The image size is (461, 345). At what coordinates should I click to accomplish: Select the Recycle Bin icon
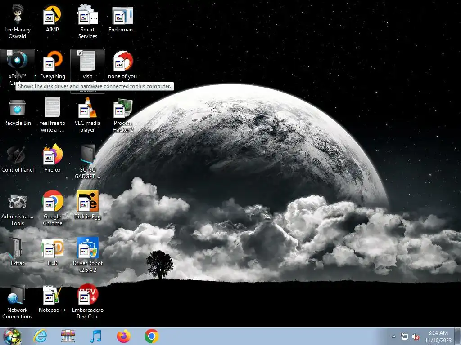click(18, 112)
